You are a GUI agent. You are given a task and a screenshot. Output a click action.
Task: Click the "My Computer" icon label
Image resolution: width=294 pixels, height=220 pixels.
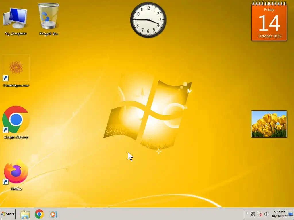(x=16, y=34)
